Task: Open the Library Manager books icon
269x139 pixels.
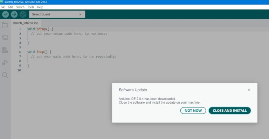Action: (5, 50)
